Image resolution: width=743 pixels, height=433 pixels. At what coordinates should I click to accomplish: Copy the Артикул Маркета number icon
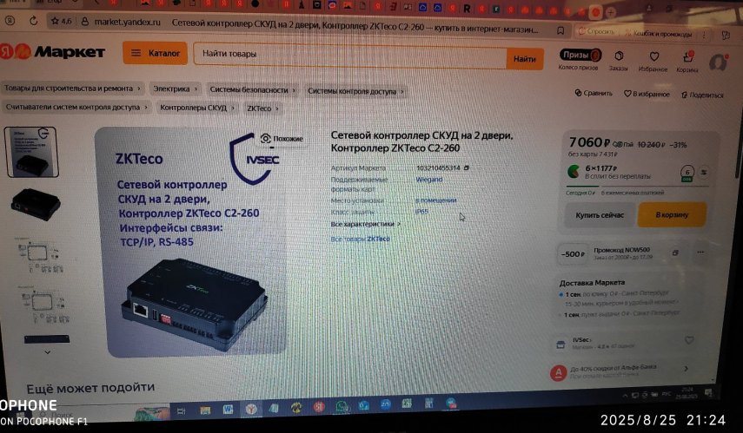(x=467, y=168)
